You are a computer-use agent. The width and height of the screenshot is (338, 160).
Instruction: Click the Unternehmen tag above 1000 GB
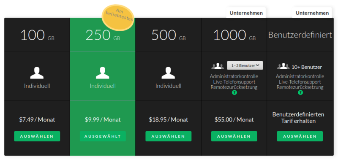(246, 13)
